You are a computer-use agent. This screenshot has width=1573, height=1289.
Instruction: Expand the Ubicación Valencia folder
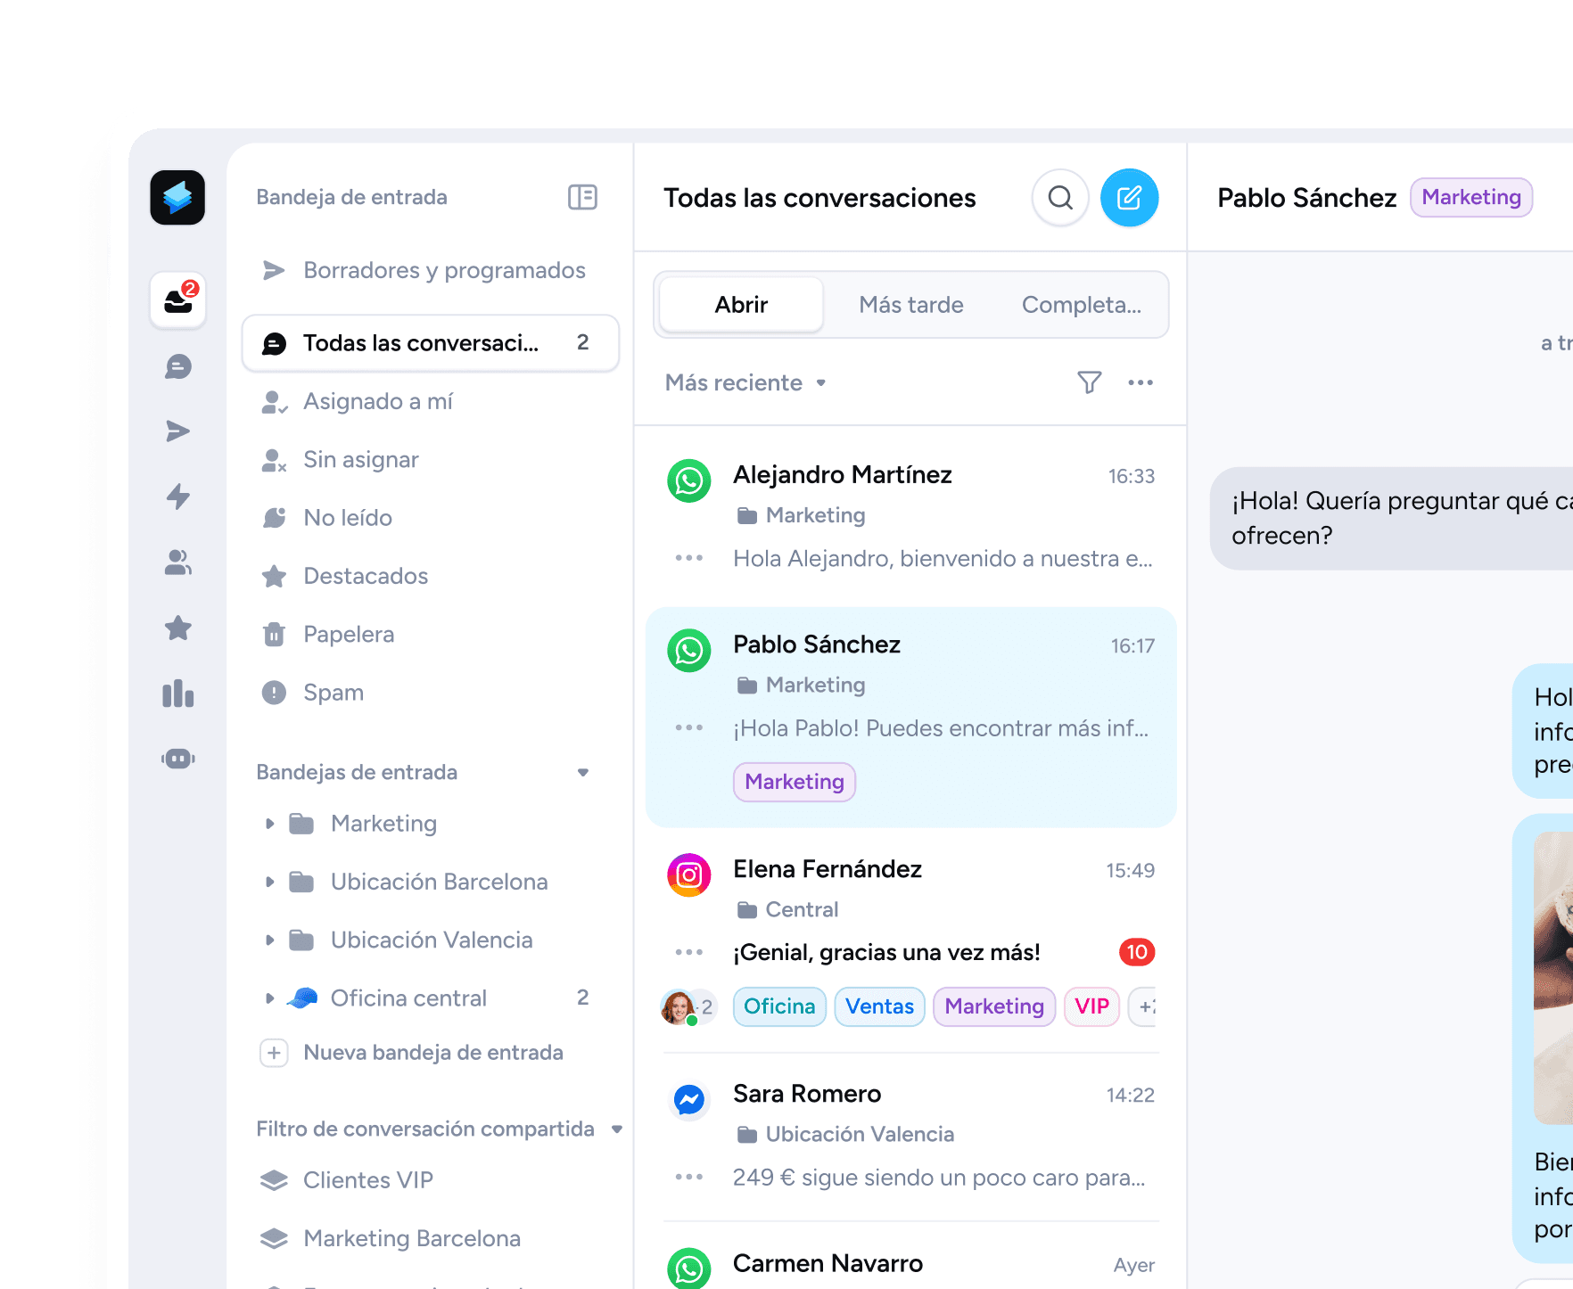[x=269, y=940]
